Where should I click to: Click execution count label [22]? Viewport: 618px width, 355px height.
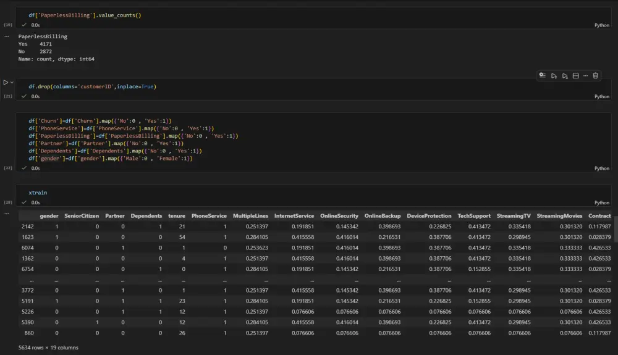(8, 168)
